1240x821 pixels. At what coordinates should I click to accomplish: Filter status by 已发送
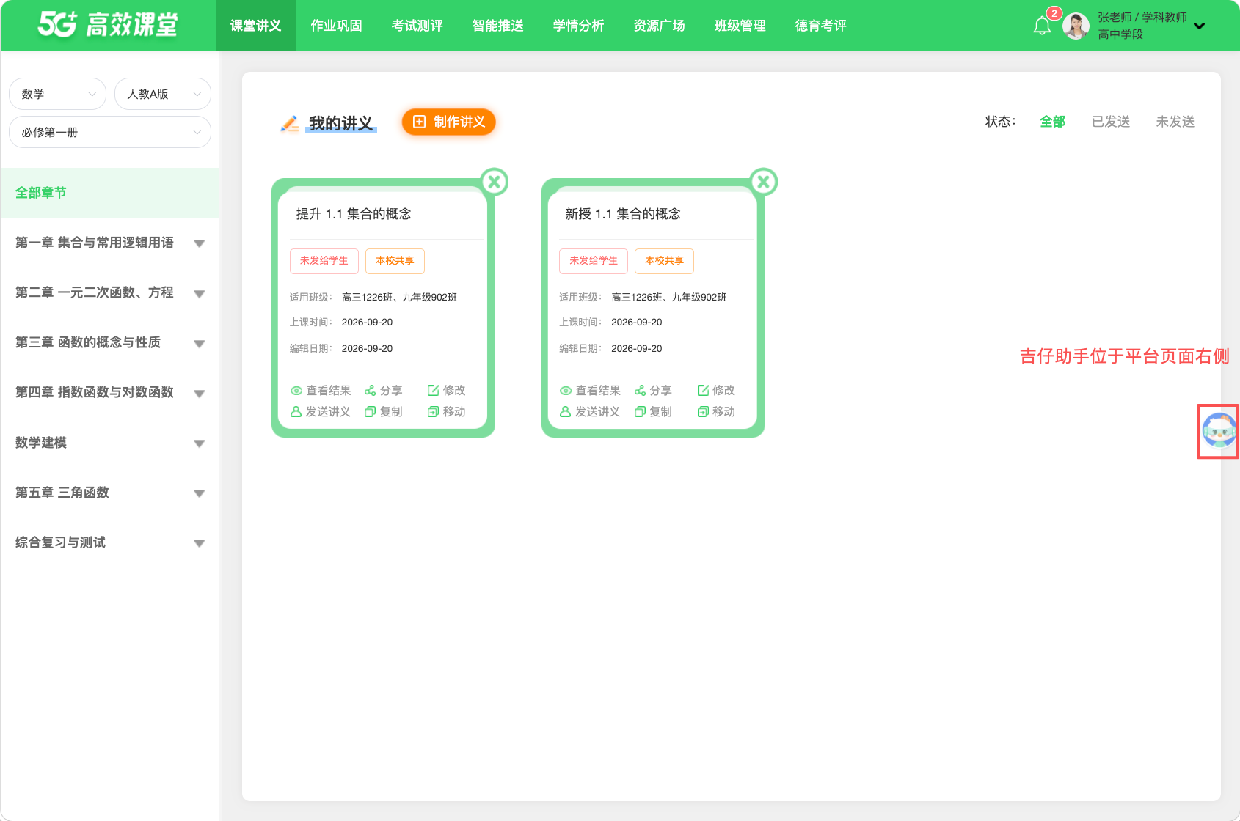coord(1111,122)
